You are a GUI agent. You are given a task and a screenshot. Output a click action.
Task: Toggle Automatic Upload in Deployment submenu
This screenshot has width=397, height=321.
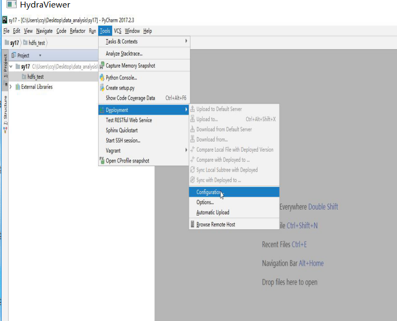[212, 213]
